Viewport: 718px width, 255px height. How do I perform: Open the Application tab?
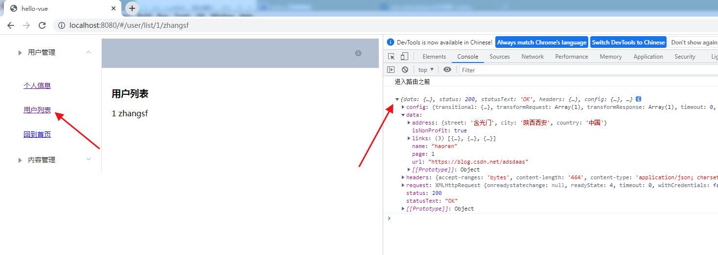tap(648, 57)
